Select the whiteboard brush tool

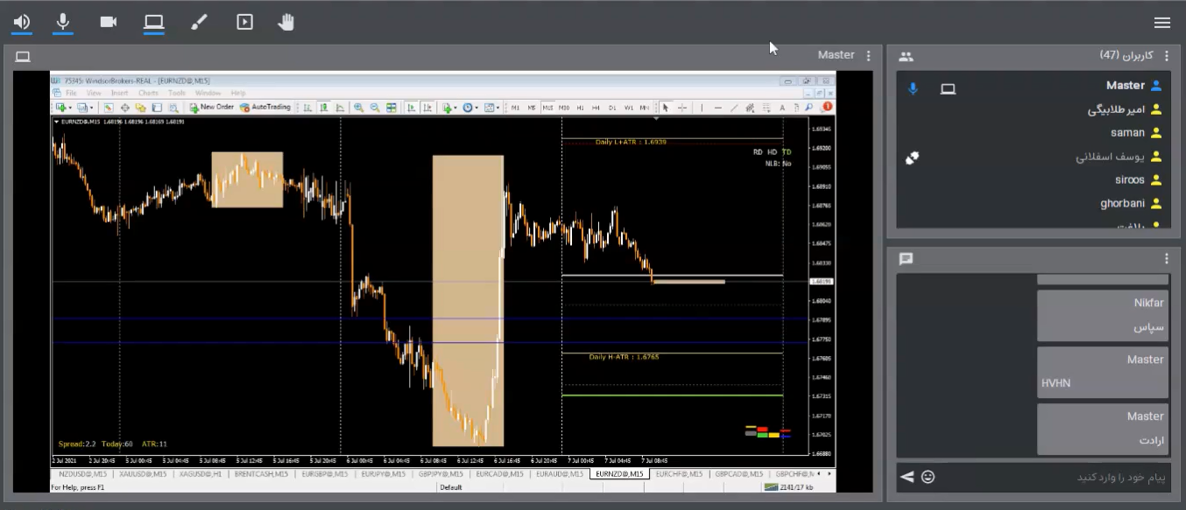tap(199, 22)
